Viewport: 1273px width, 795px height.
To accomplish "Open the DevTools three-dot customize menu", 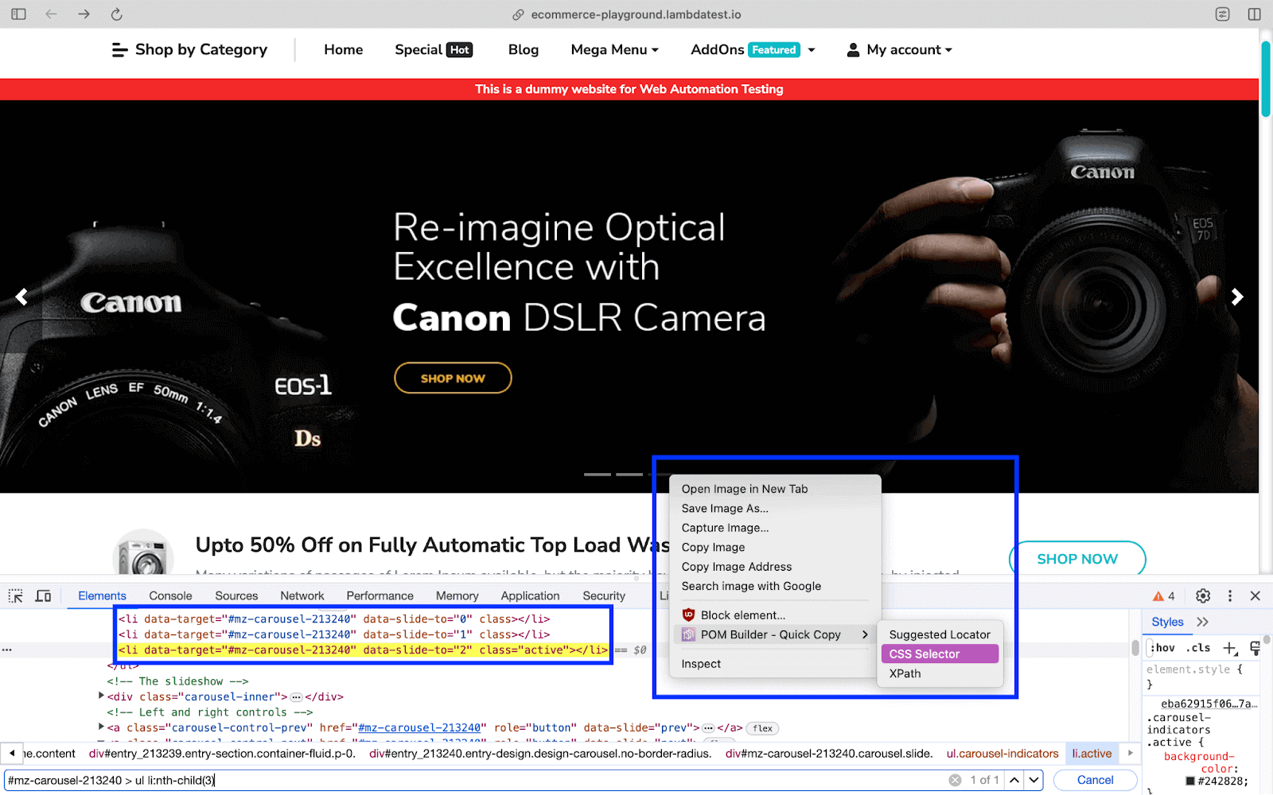I will (x=1229, y=595).
